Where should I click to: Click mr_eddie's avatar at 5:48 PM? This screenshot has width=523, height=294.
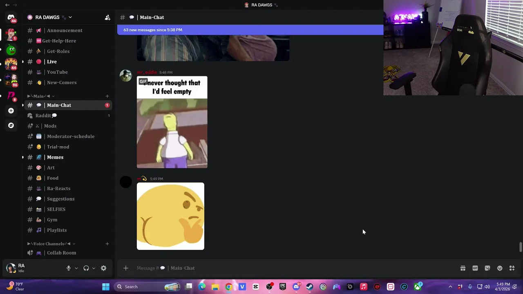(x=126, y=76)
